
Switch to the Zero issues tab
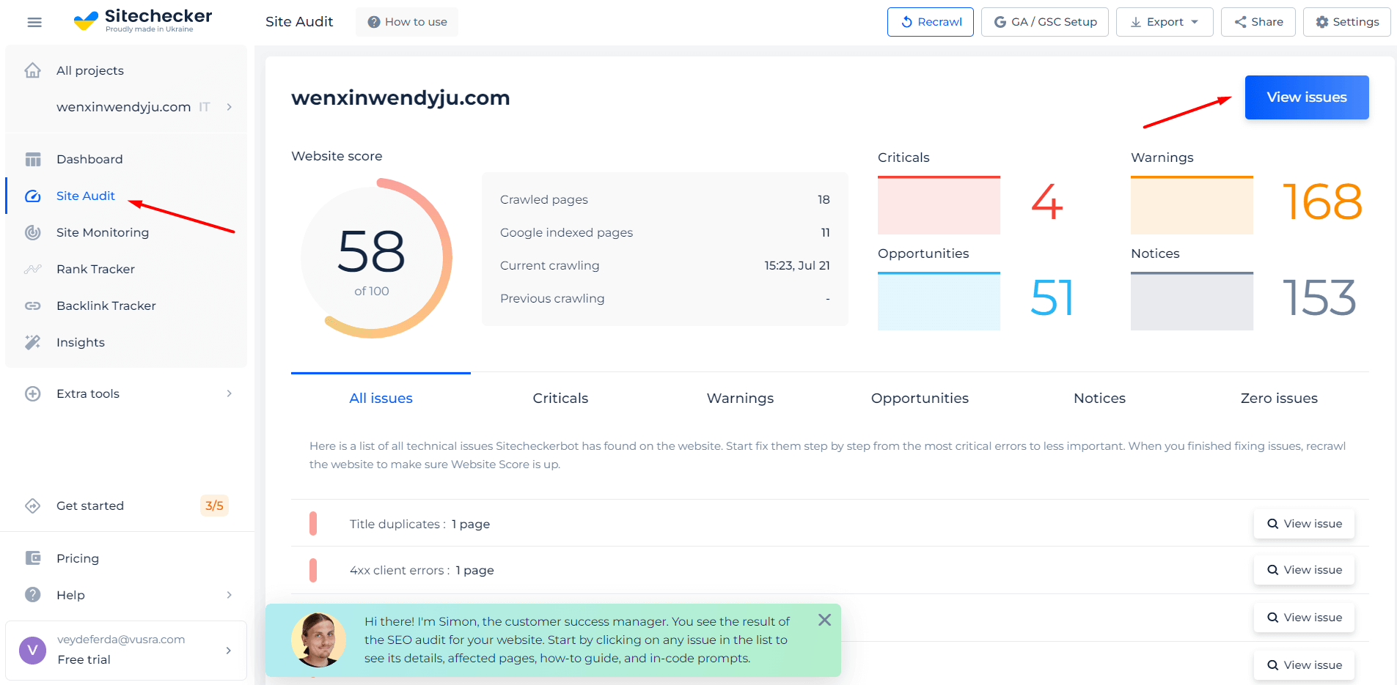1279,398
